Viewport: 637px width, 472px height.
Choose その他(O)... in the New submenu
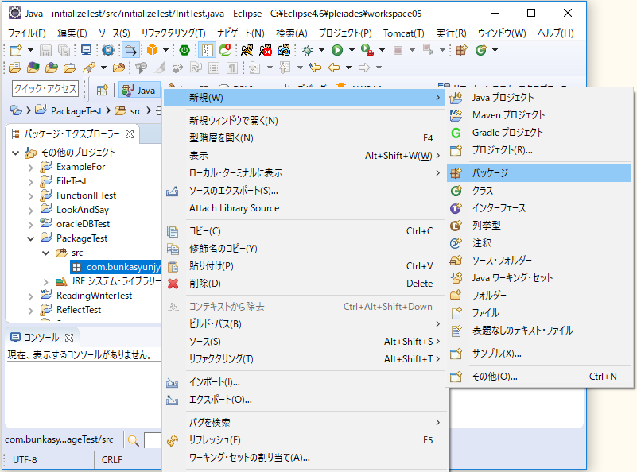[539, 377]
